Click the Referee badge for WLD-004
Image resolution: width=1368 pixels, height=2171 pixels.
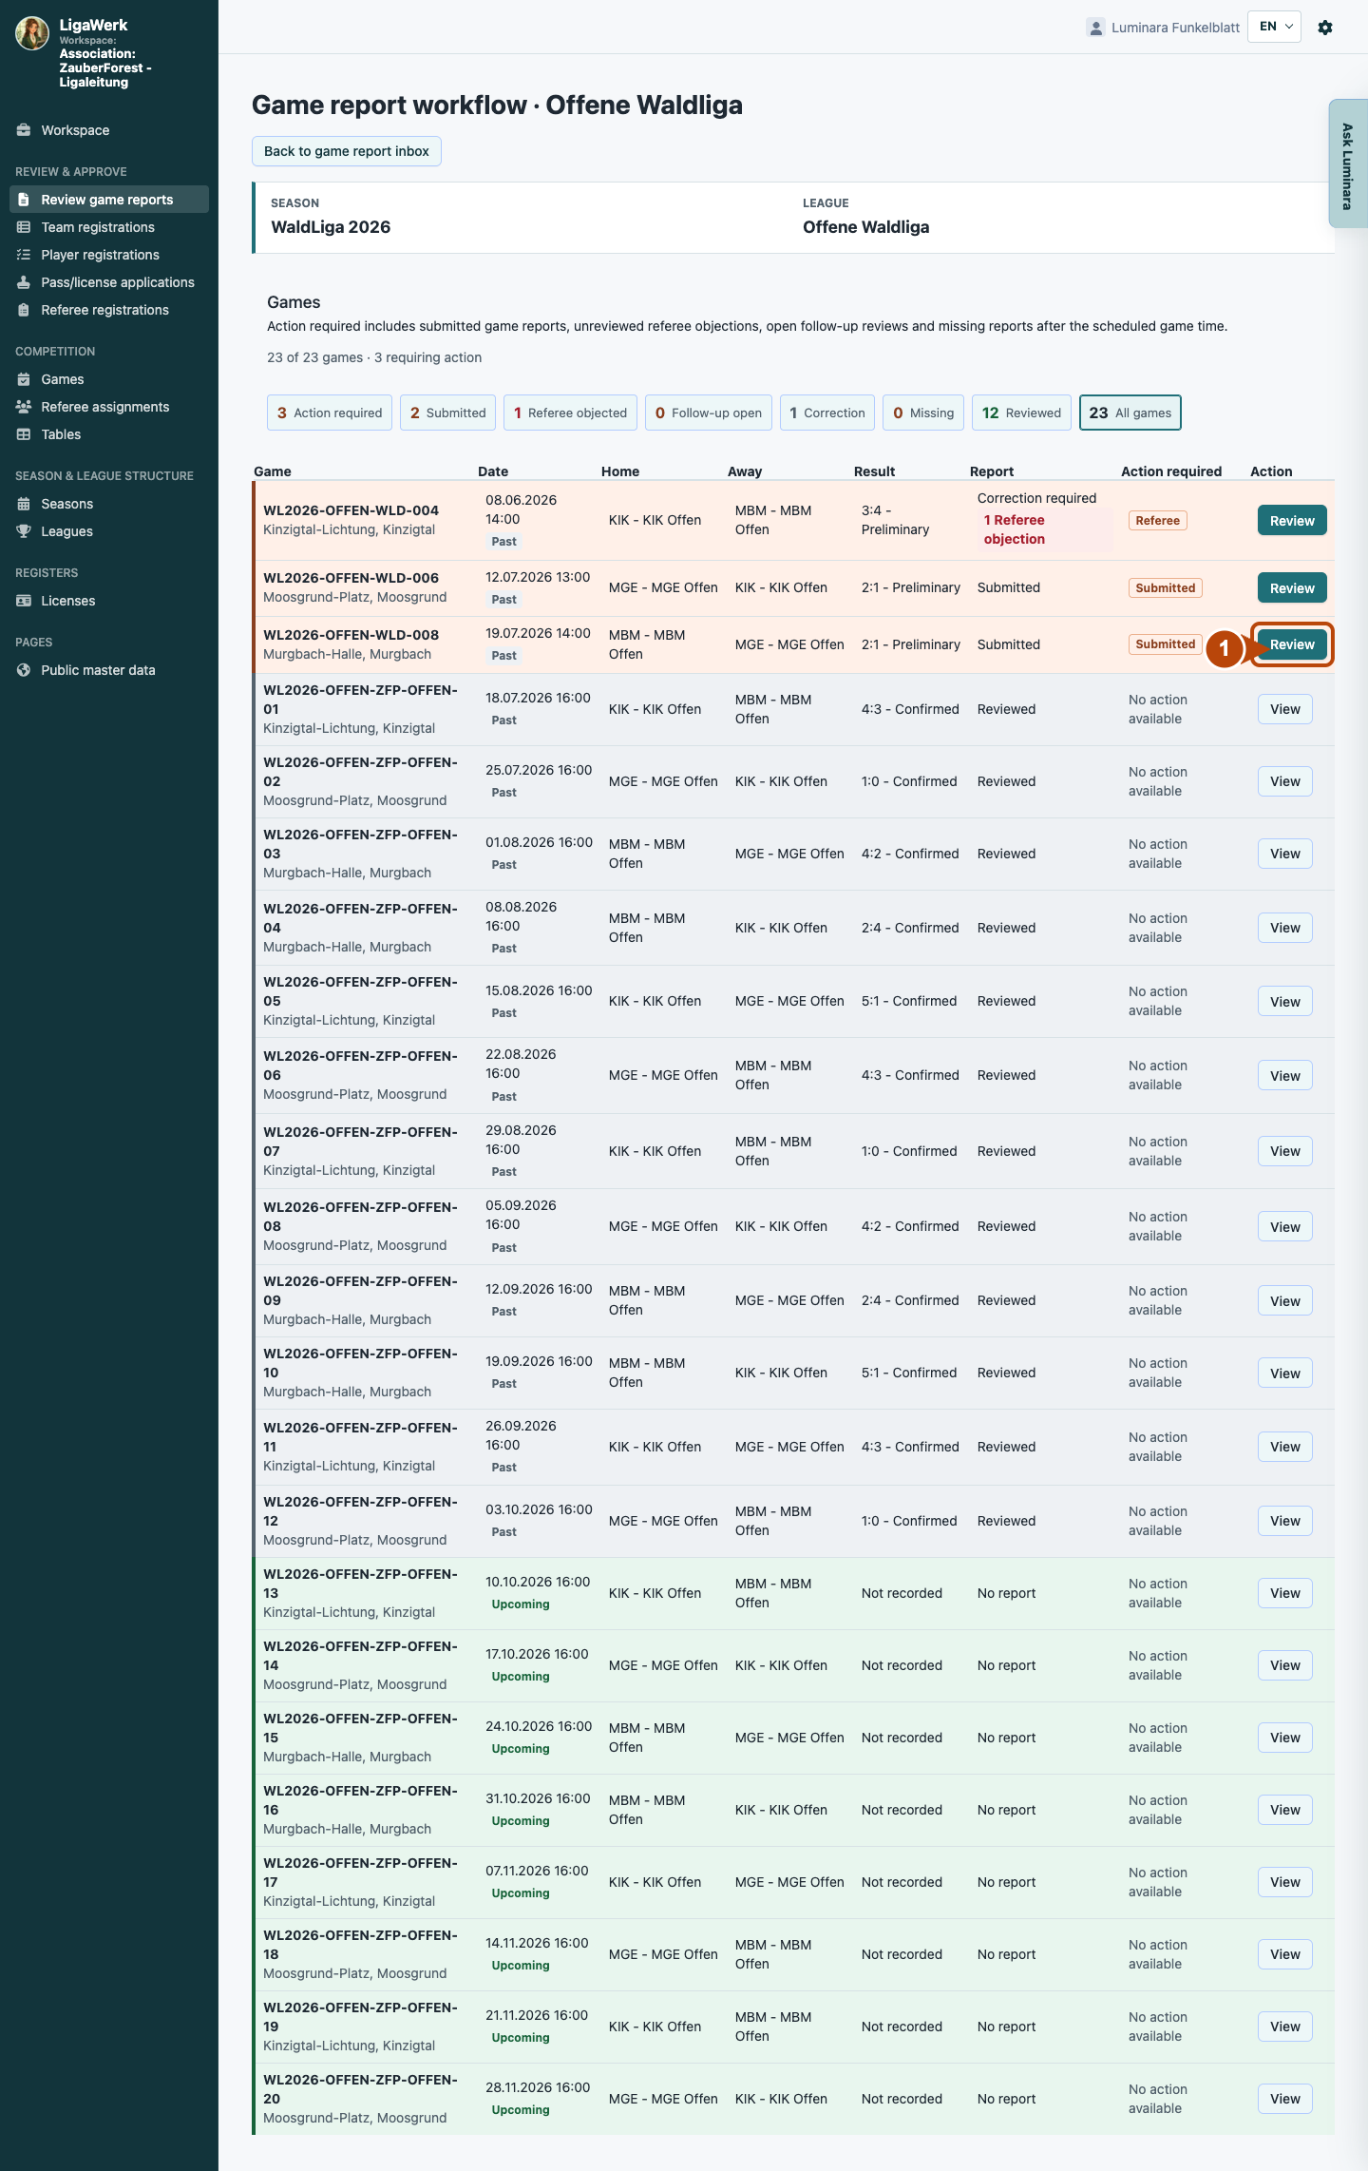[x=1158, y=521]
